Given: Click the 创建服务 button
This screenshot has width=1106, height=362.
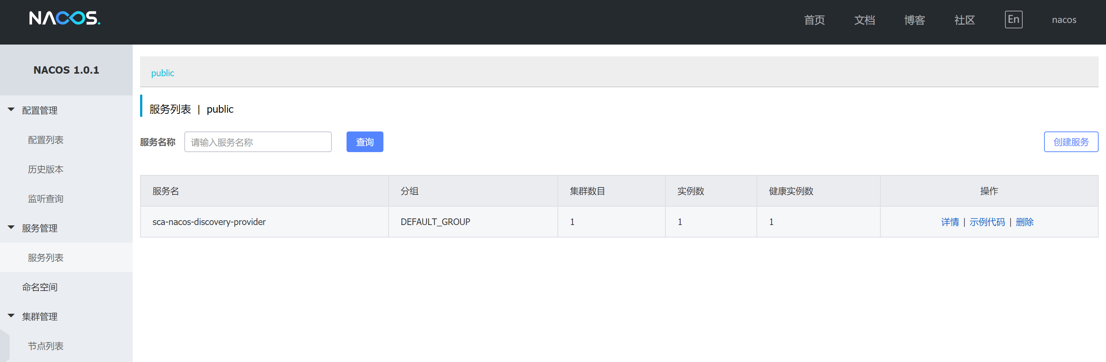Looking at the screenshot, I should pyautogui.click(x=1071, y=142).
